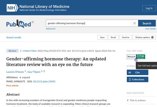Expand the Affiliations section

pyautogui.click(x=25, y=77)
